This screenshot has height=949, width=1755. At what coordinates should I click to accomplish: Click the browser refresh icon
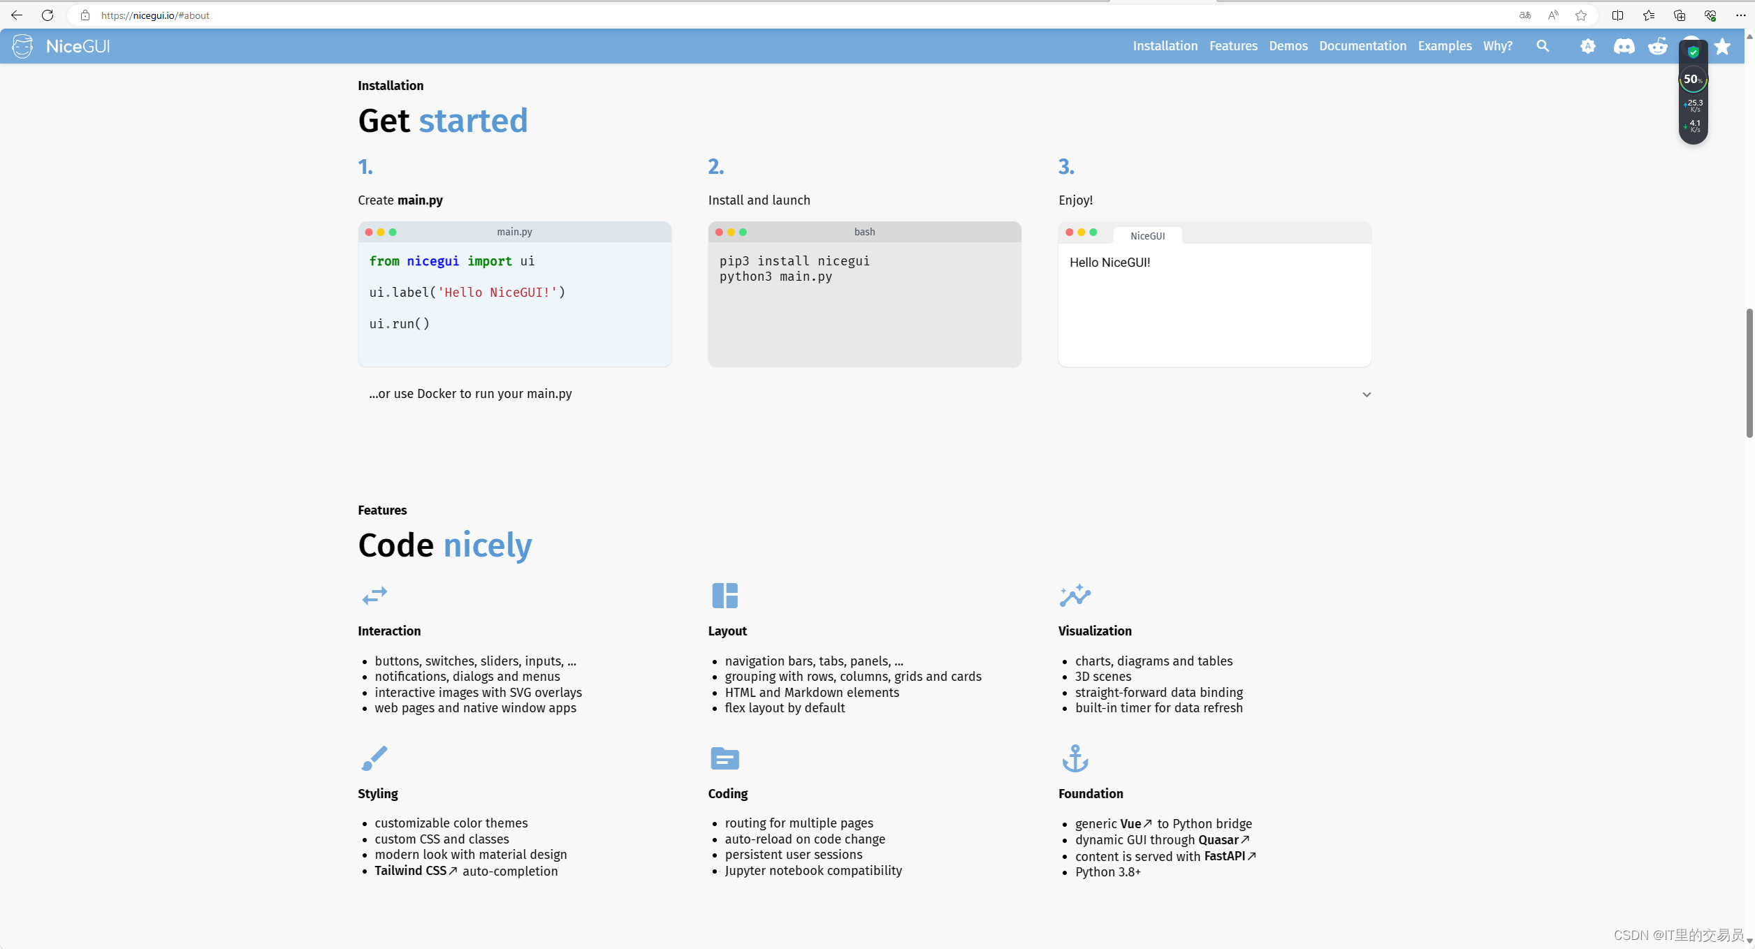[48, 15]
